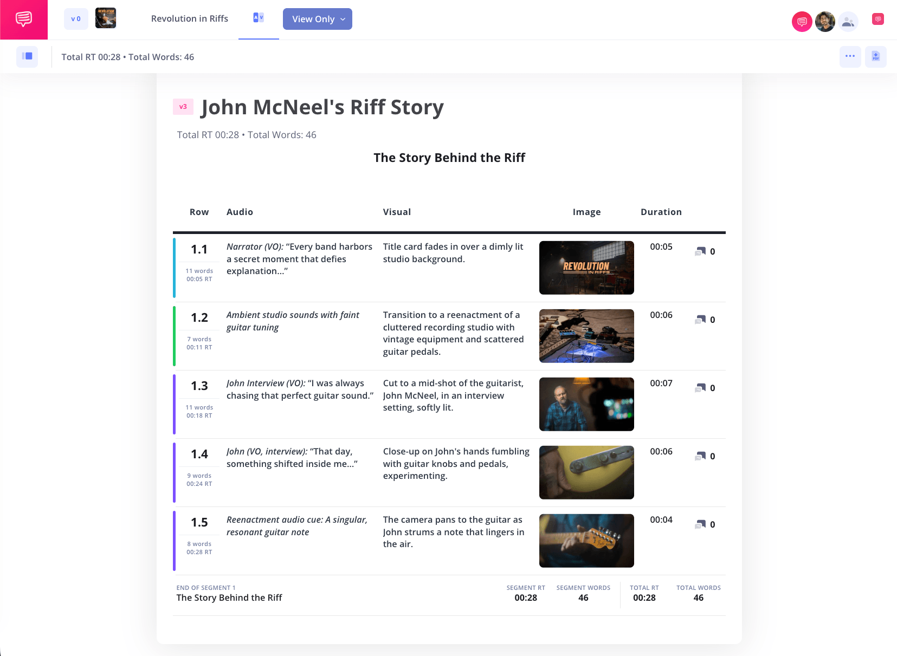Click the Row column header
897x656 pixels.
tap(199, 212)
